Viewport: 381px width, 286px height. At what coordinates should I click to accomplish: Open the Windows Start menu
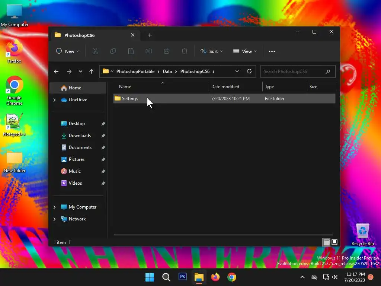(150, 277)
